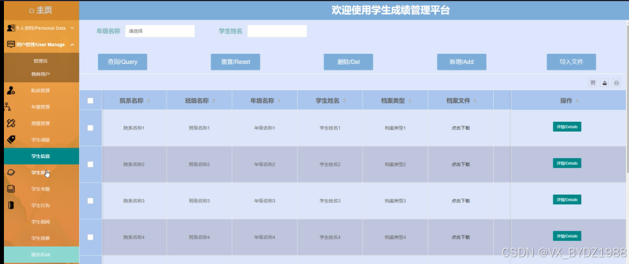This screenshot has width=629, height=264.
Task: Click the export icon above the table
Action: pos(604,83)
